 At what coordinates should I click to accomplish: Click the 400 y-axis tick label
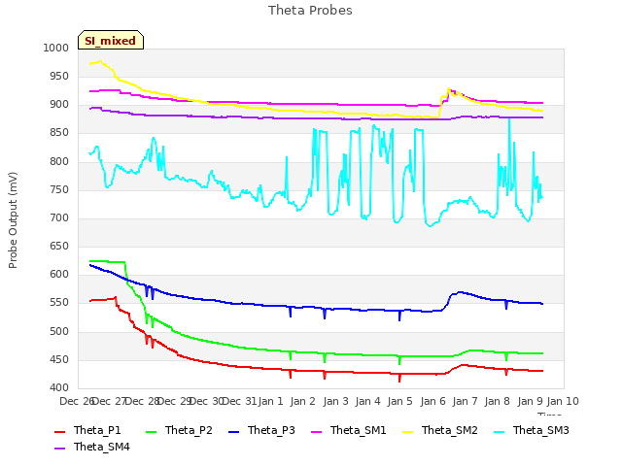click(59, 388)
